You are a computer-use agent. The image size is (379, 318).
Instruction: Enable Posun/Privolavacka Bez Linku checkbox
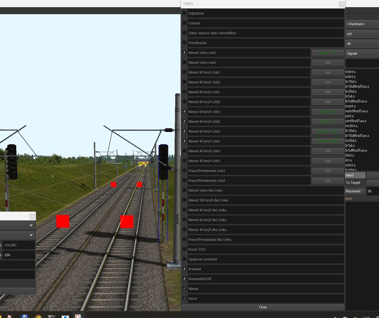(185, 239)
